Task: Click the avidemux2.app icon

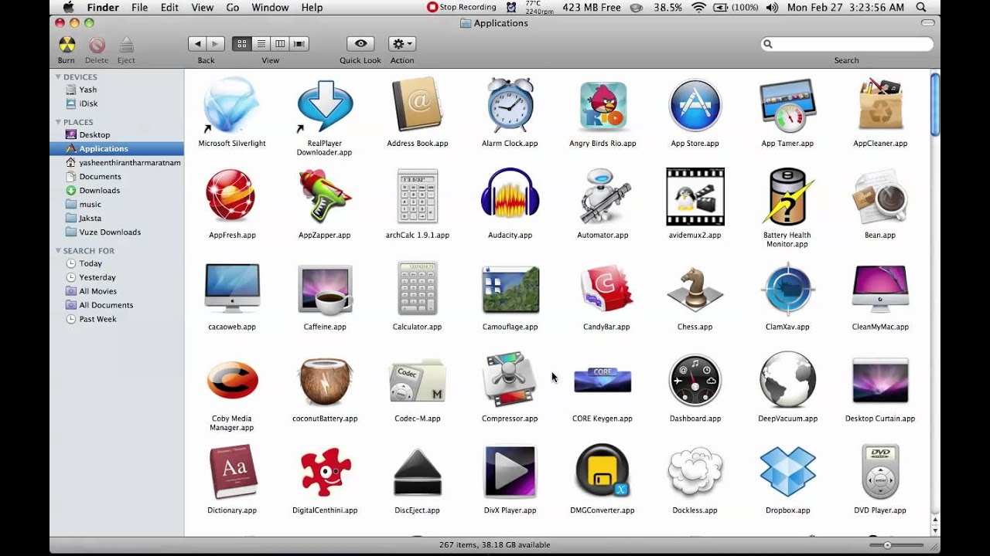Action: [x=695, y=196]
